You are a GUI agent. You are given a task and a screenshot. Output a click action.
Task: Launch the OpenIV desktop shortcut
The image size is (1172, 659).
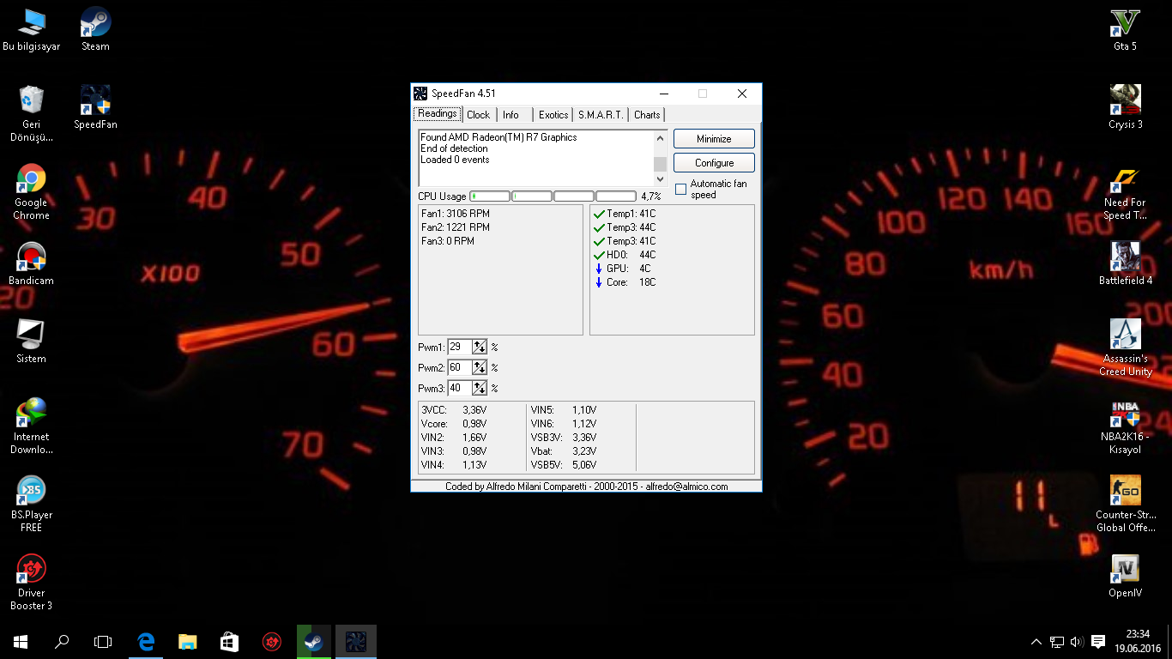(x=1125, y=570)
